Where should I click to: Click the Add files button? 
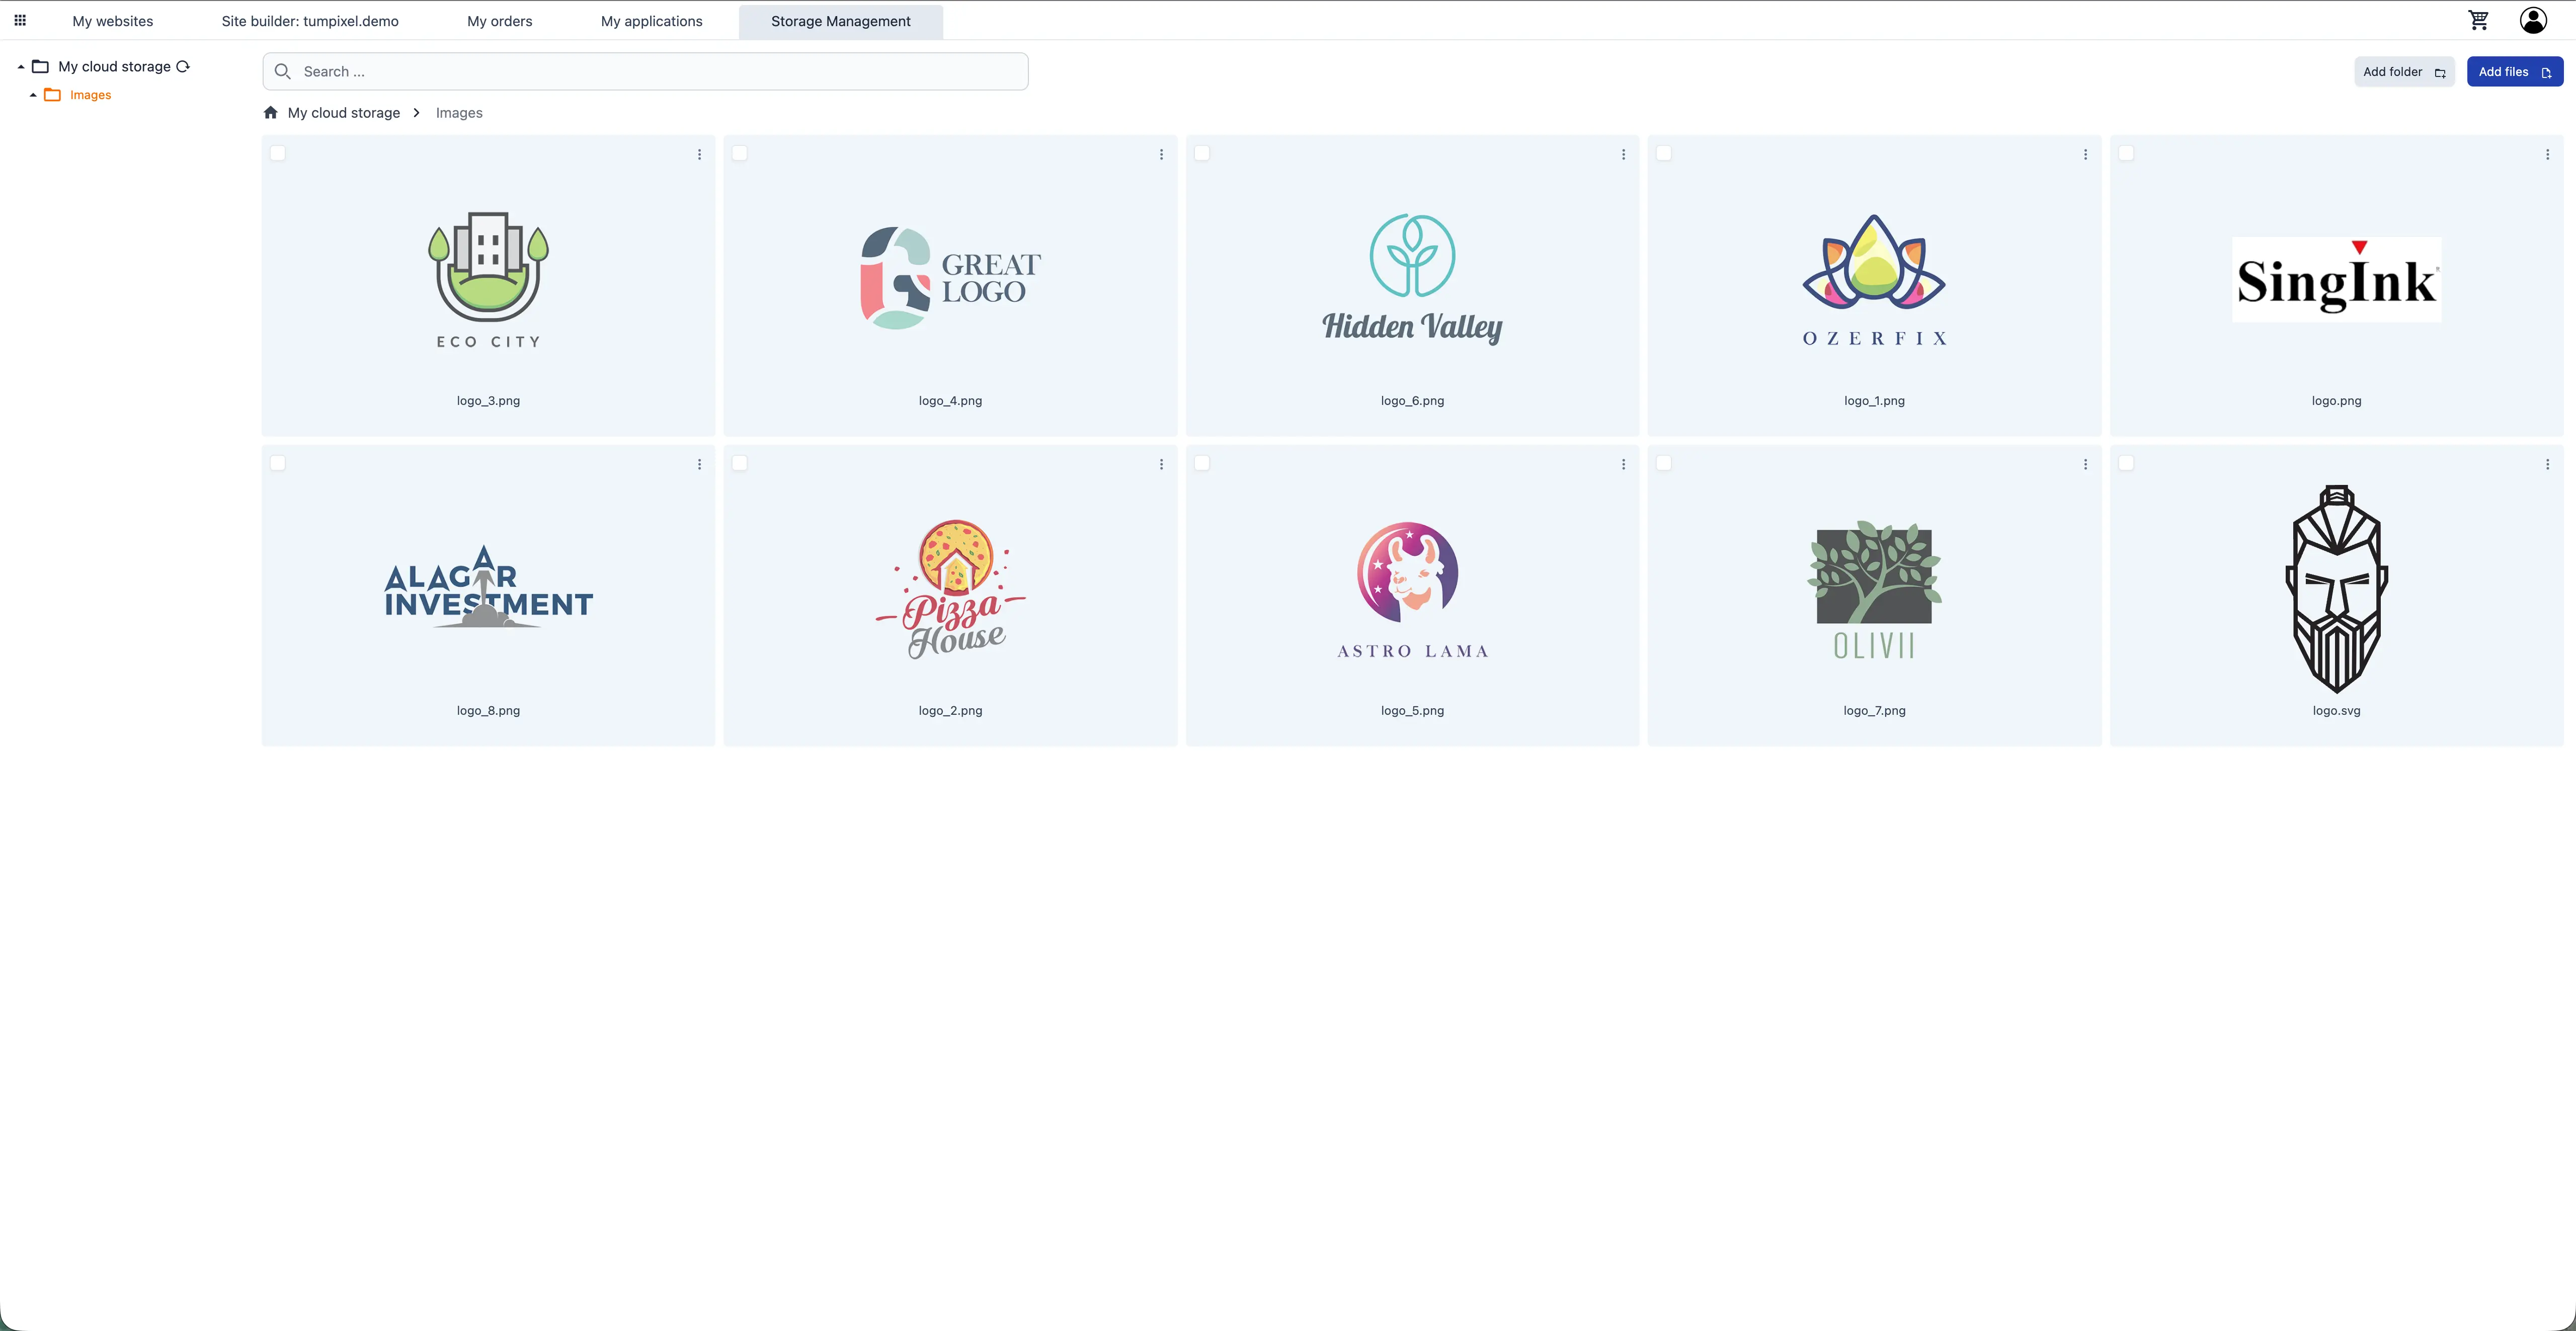2515,71
